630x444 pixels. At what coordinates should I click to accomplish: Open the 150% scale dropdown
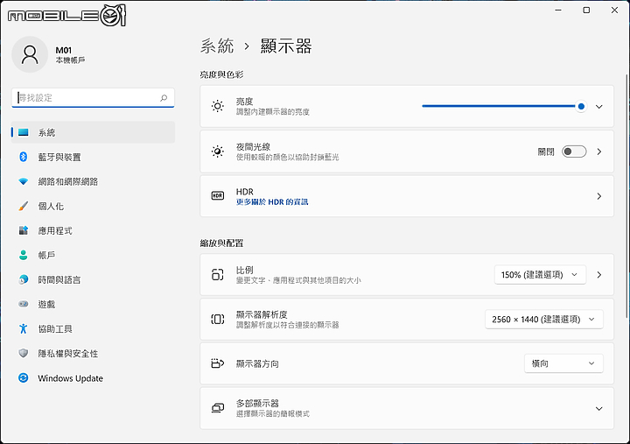click(x=540, y=275)
